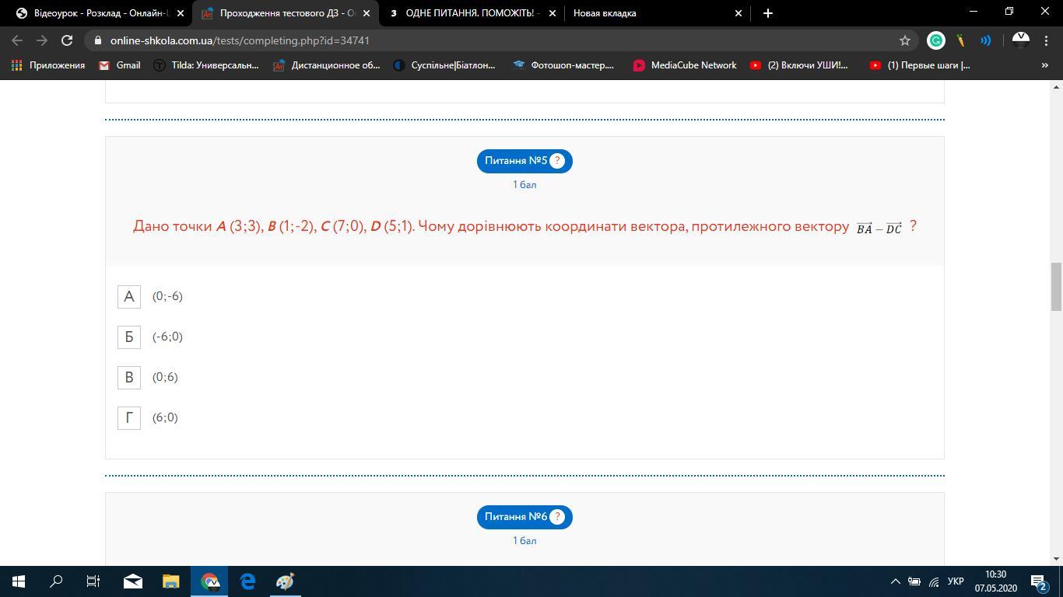Select answer option Б (-6;0)
1063x597 pixels.
[x=129, y=337]
